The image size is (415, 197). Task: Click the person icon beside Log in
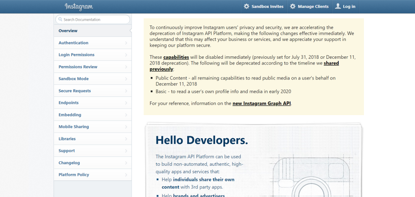(338, 6)
